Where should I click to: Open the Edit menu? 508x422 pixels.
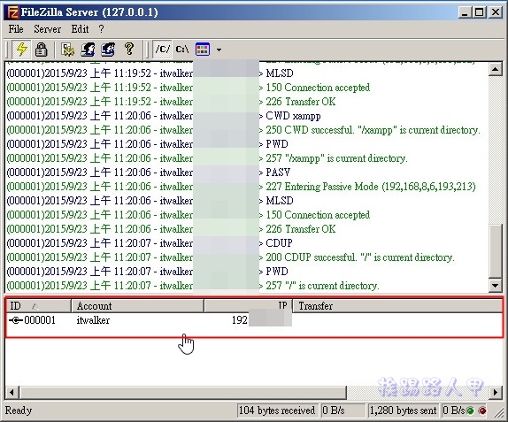point(80,29)
